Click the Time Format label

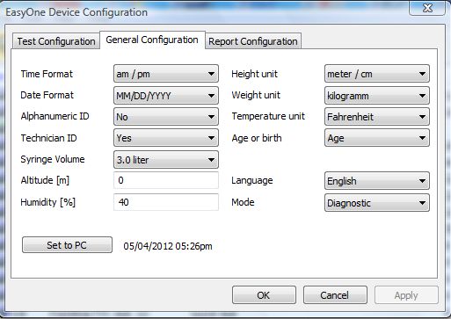[x=47, y=74]
